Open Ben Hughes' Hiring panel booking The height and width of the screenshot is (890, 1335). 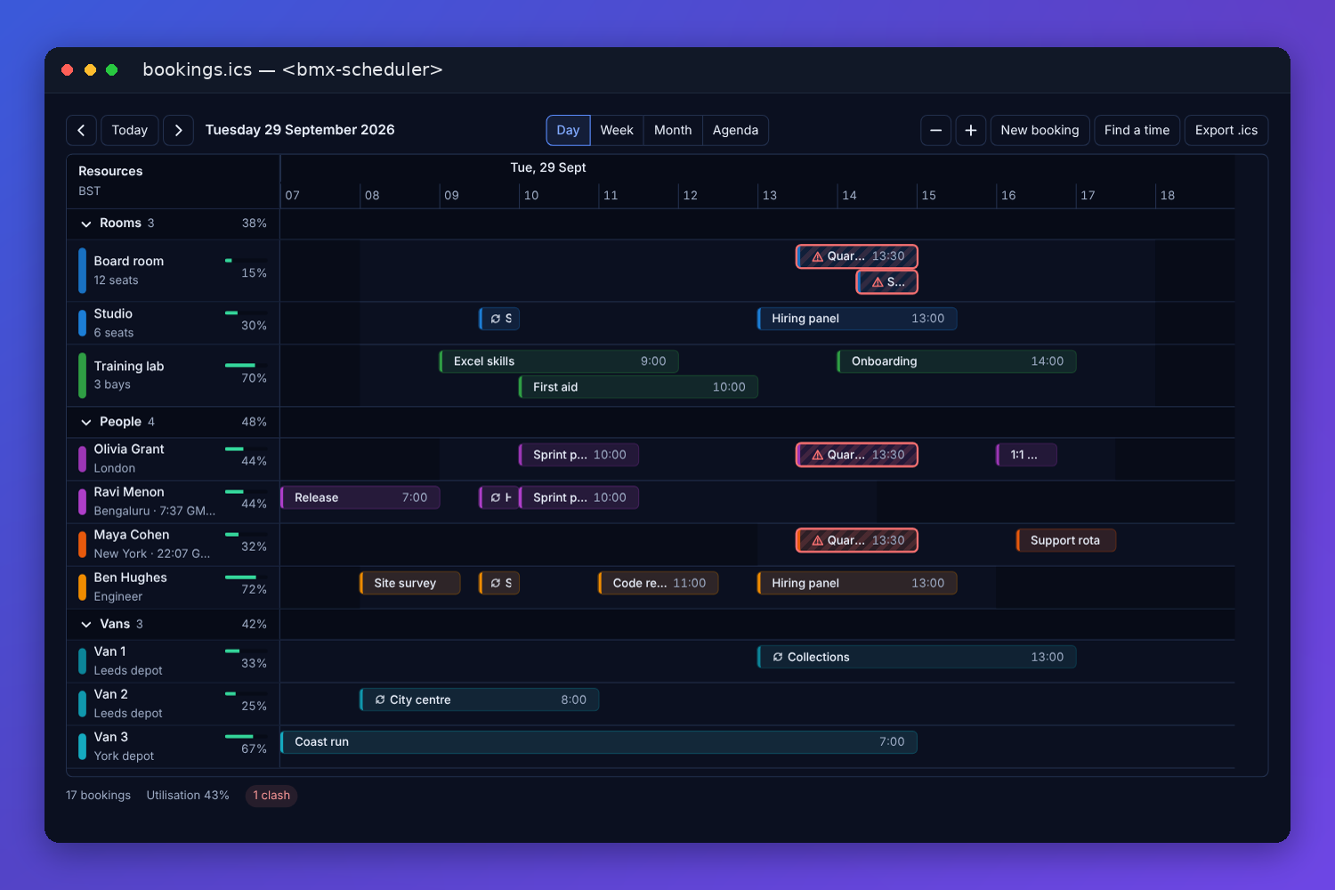click(x=857, y=583)
